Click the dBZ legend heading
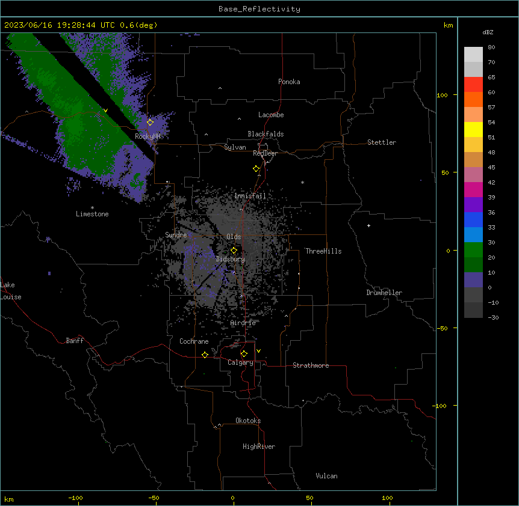The height and width of the screenshot is (506, 519). click(488, 32)
